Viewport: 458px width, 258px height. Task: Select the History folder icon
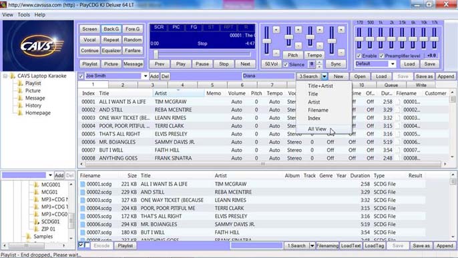(x=20, y=106)
